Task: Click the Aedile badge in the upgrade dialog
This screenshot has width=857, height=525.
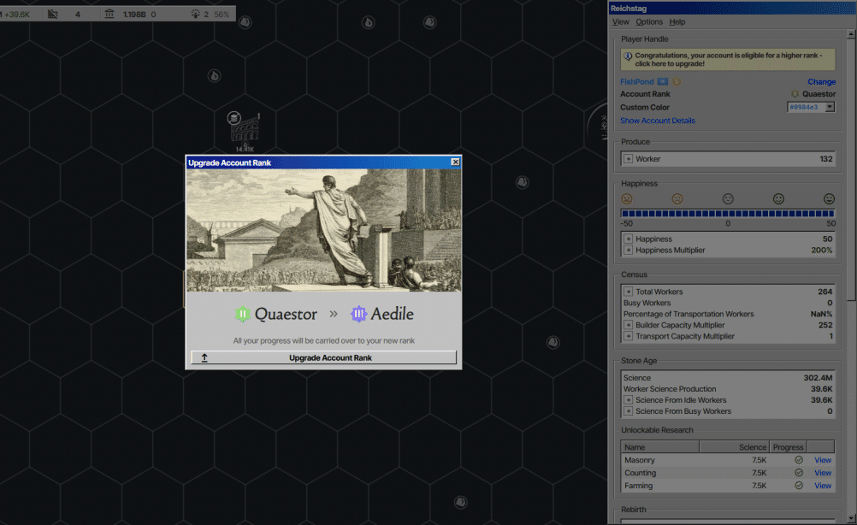Action: click(358, 314)
